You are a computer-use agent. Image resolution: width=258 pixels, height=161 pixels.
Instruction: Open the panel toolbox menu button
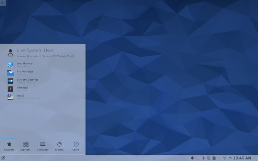coord(255,158)
